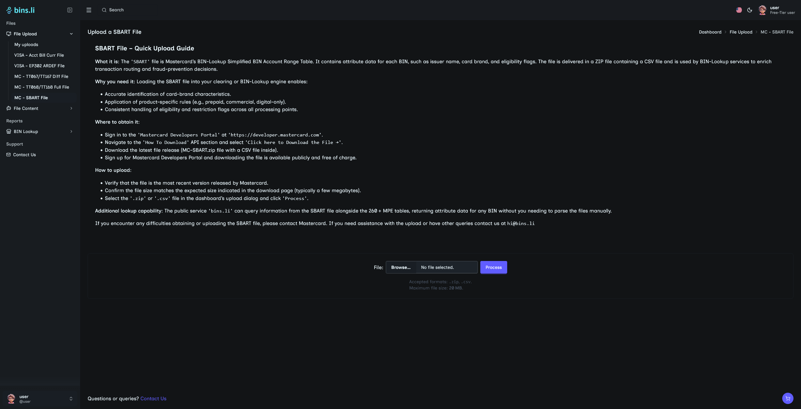Select VISA - EP302 ARDEF File

[x=39, y=66]
